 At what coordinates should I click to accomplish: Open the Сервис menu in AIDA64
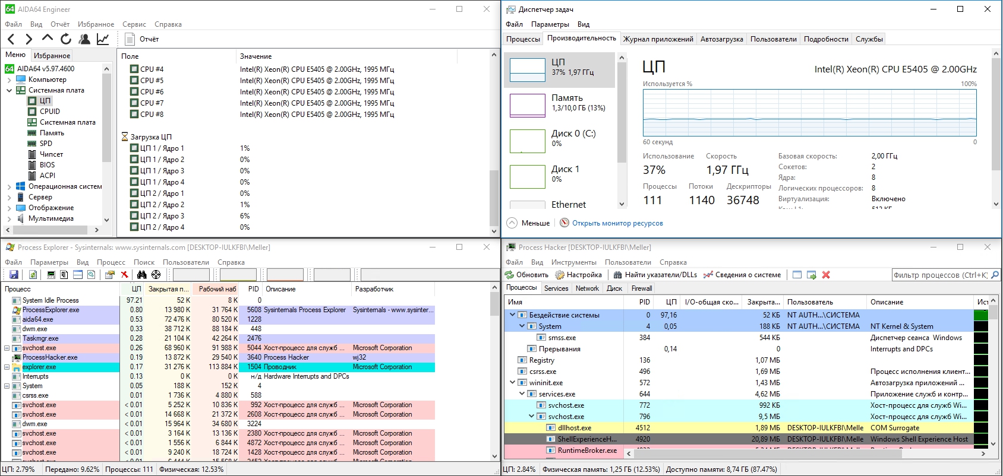pyautogui.click(x=134, y=24)
